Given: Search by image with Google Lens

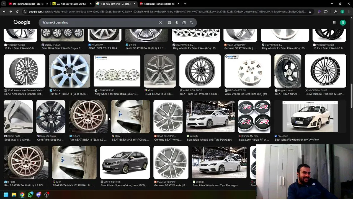Looking at the screenshot, I should [x=184, y=23].
